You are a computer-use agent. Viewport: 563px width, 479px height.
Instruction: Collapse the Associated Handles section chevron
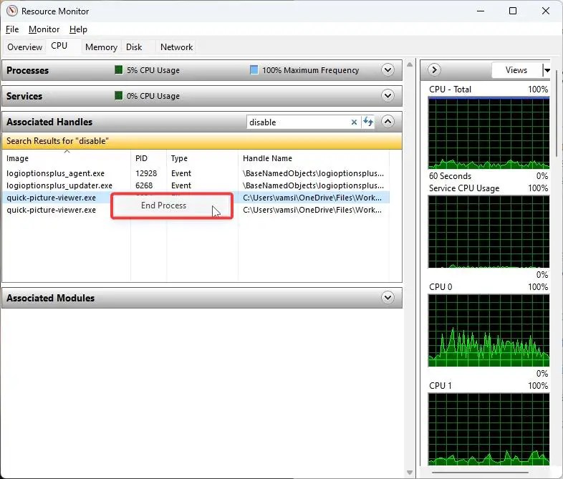click(388, 121)
